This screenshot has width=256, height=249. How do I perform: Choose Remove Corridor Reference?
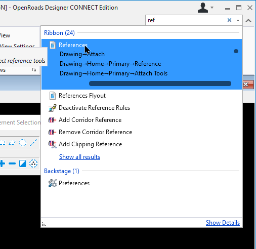pyautogui.click(x=95, y=132)
